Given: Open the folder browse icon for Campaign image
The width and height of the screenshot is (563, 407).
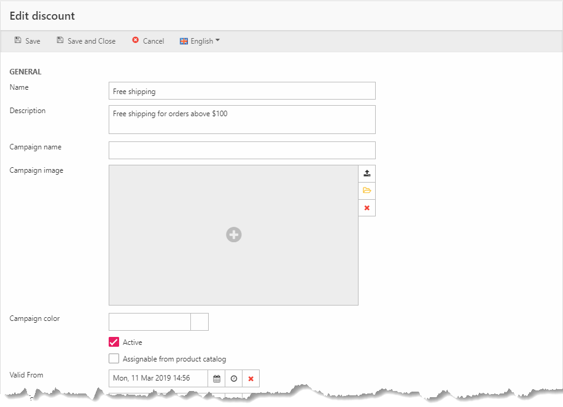Looking at the screenshot, I should coord(367,191).
